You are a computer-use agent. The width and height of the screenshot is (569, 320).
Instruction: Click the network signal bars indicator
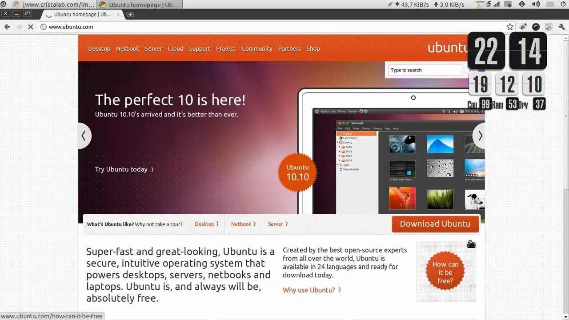(496, 4)
